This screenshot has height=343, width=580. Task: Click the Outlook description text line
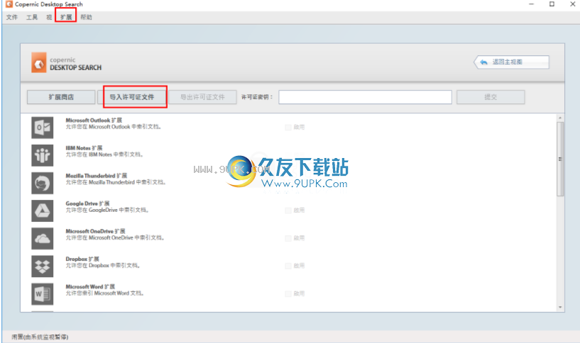(113, 127)
